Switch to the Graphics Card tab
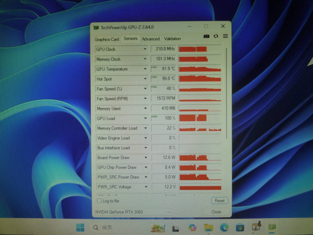Viewport: 313px width, 235px height. pyautogui.click(x=107, y=39)
